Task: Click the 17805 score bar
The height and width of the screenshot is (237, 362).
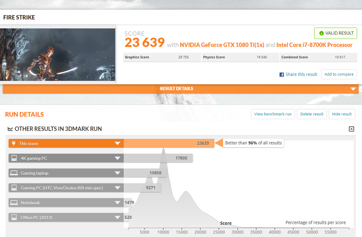Action: click(158, 158)
